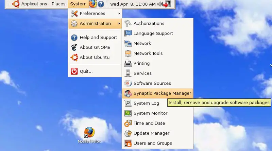Viewport: 272px width, 151px height.
Task: Click the Ubuntu logo icon in the panel
Action: [x=16, y=4]
